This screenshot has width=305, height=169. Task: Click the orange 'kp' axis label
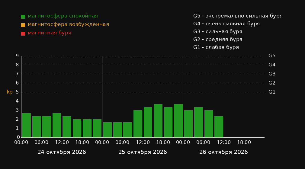click(10, 92)
